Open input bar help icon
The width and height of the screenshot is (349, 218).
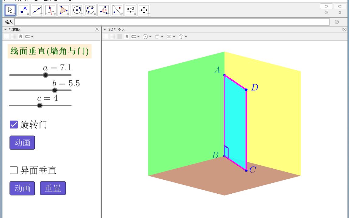point(337,22)
